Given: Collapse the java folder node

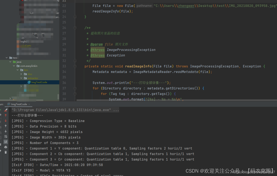Looking at the screenshot, I should click(x=10, y=62).
